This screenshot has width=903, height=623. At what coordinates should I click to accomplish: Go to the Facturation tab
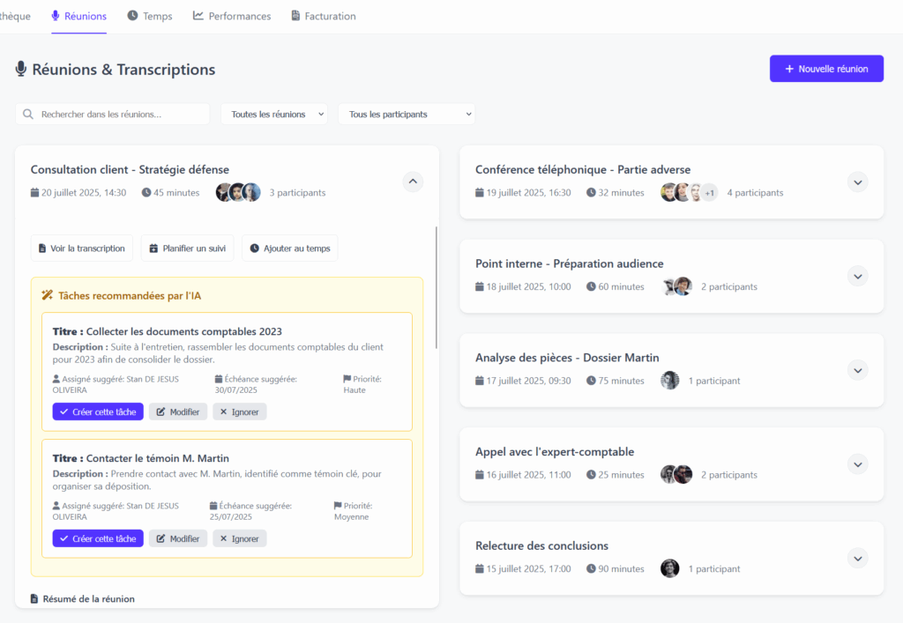(323, 16)
